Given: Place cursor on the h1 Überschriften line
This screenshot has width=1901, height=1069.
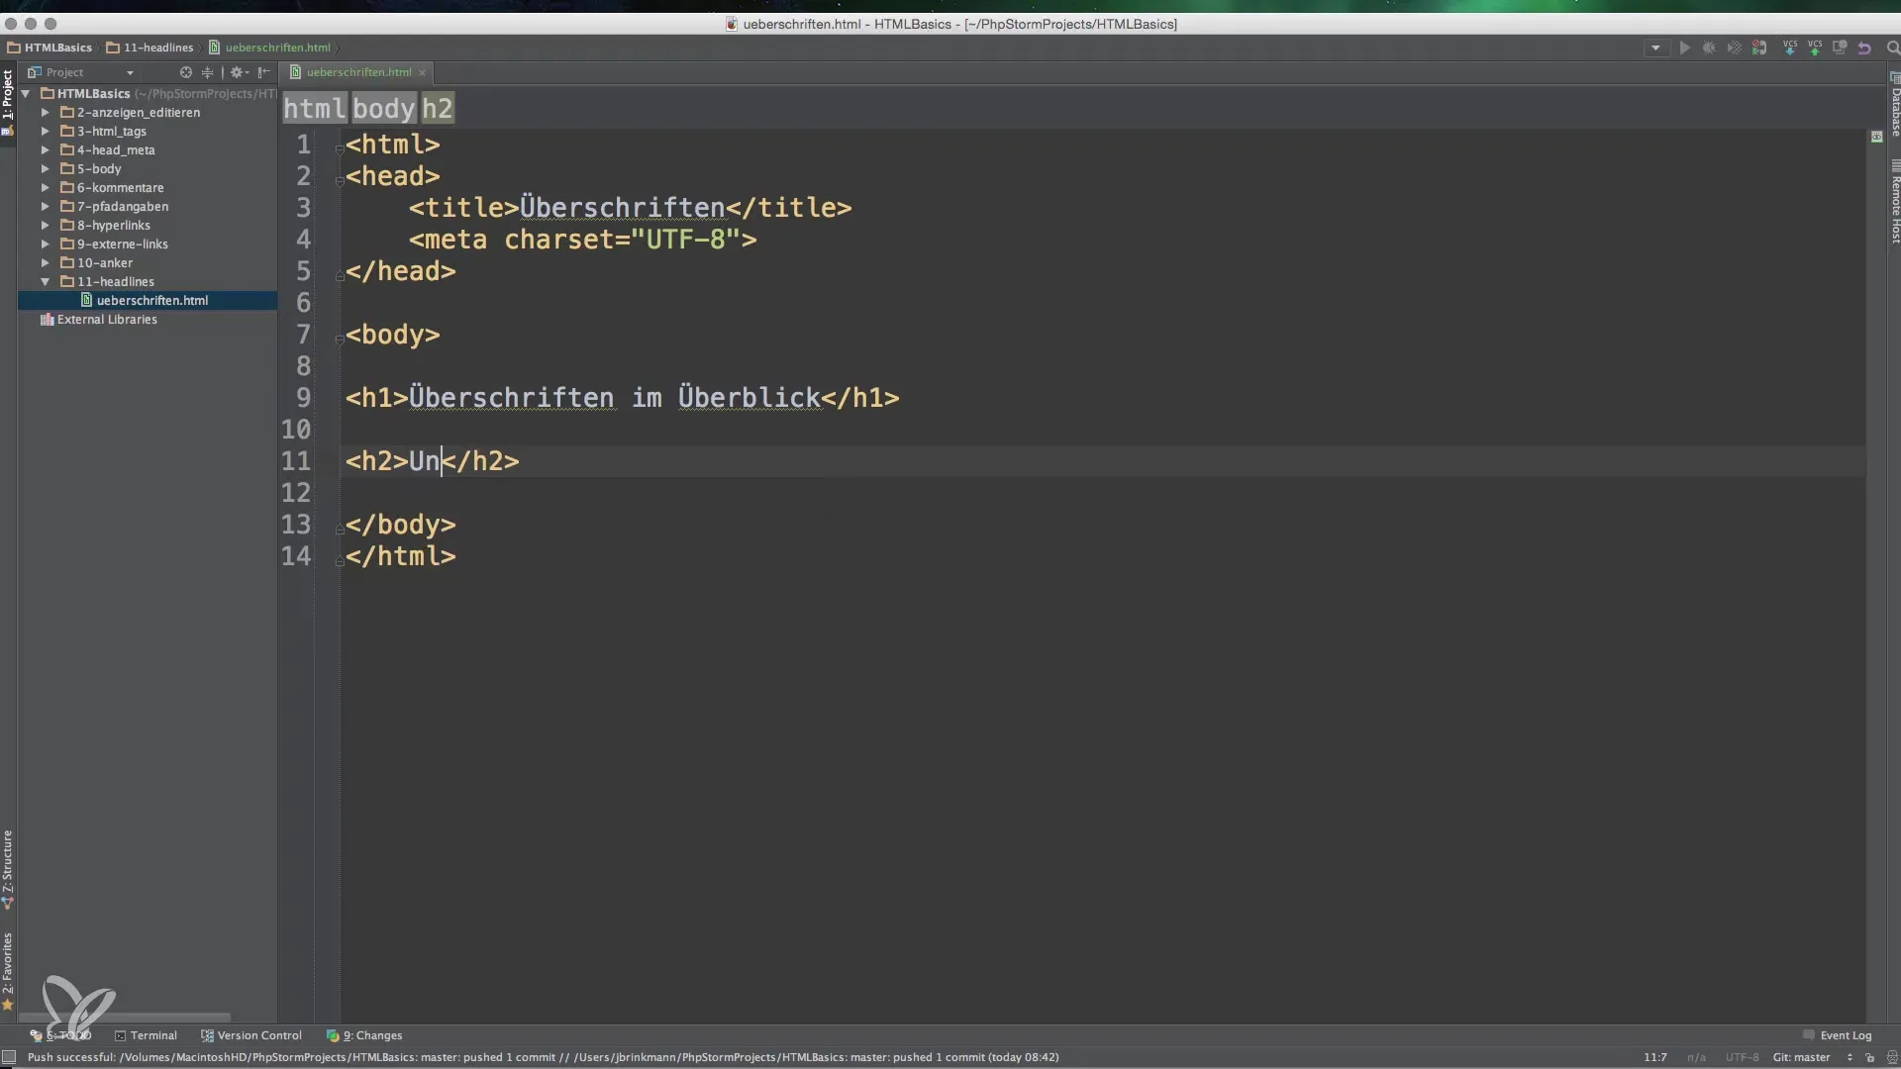Looking at the screenshot, I should tap(622, 398).
